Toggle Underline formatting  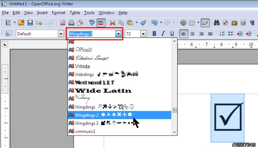point(172,34)
